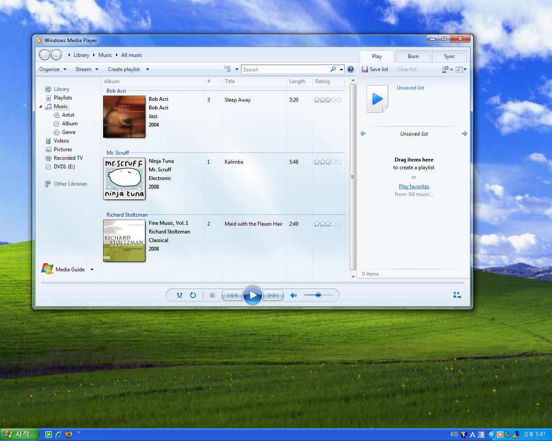The height and width of the screenshot is (441, 552).
Task: Click the previous list left arrow
Action: point(363,134)
